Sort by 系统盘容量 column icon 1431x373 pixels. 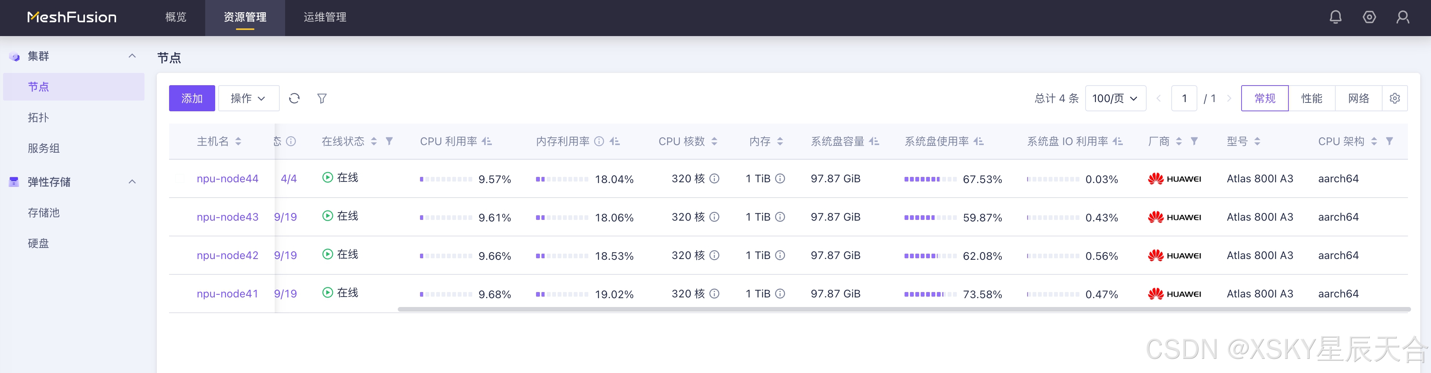pos(874,142)
